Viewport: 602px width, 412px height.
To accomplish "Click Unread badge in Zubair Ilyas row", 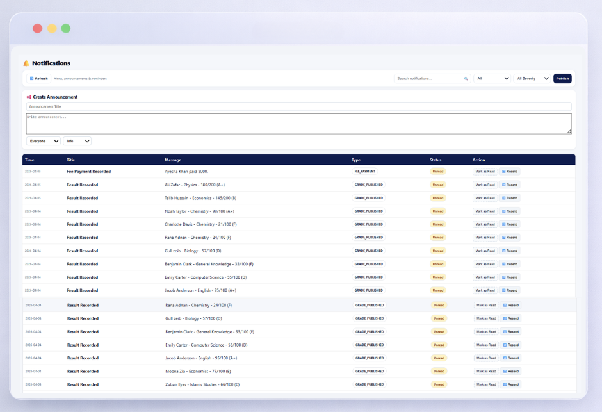I will pos(439,384).
